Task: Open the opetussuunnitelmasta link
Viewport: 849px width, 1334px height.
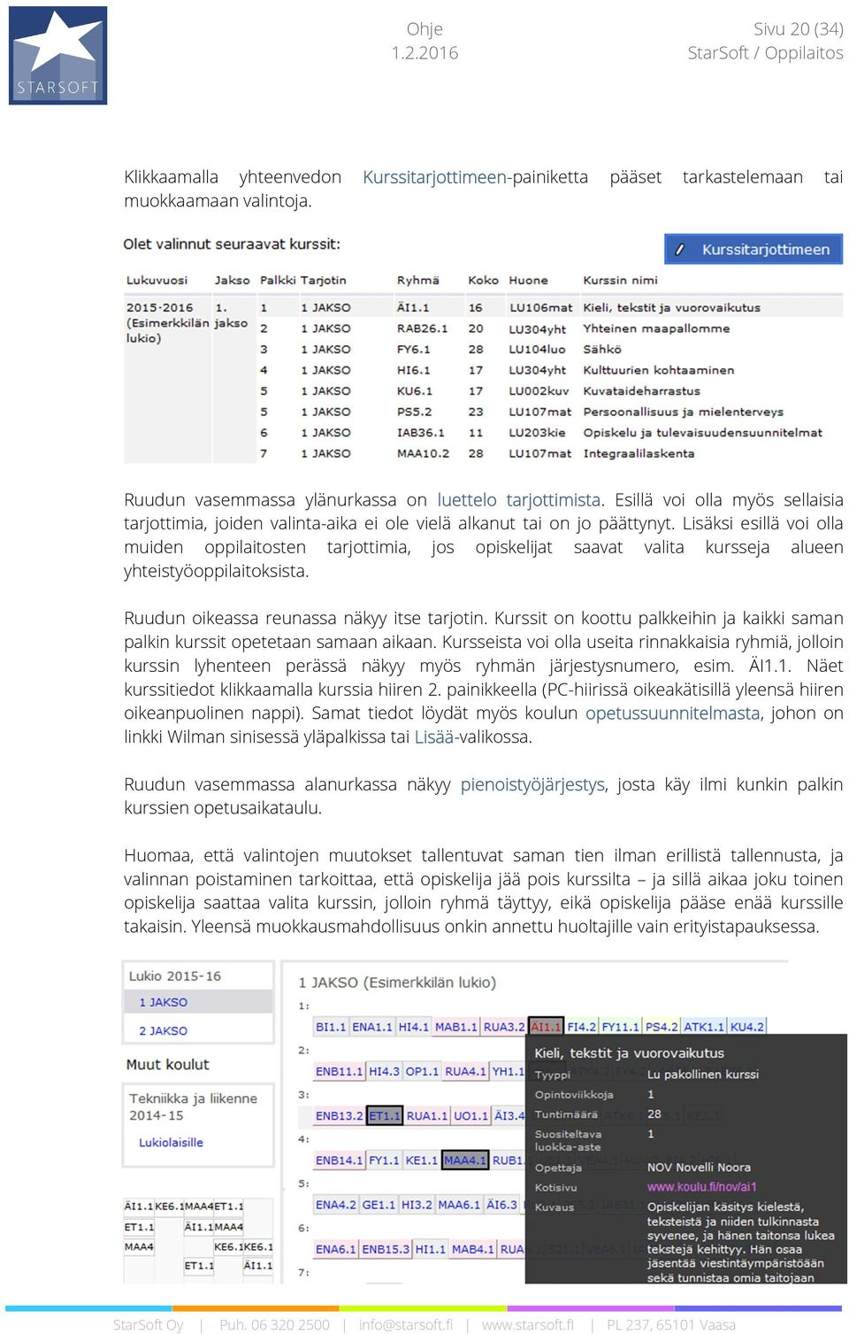Action: (672, 713)
